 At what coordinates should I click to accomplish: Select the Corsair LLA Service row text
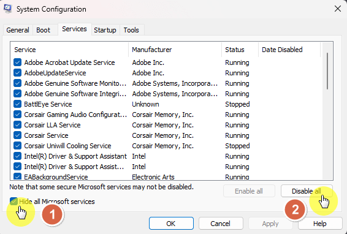52,125
